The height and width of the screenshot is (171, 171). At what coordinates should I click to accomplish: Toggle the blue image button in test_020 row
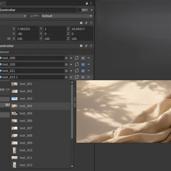pyautogui.click(x=83, y=64)
